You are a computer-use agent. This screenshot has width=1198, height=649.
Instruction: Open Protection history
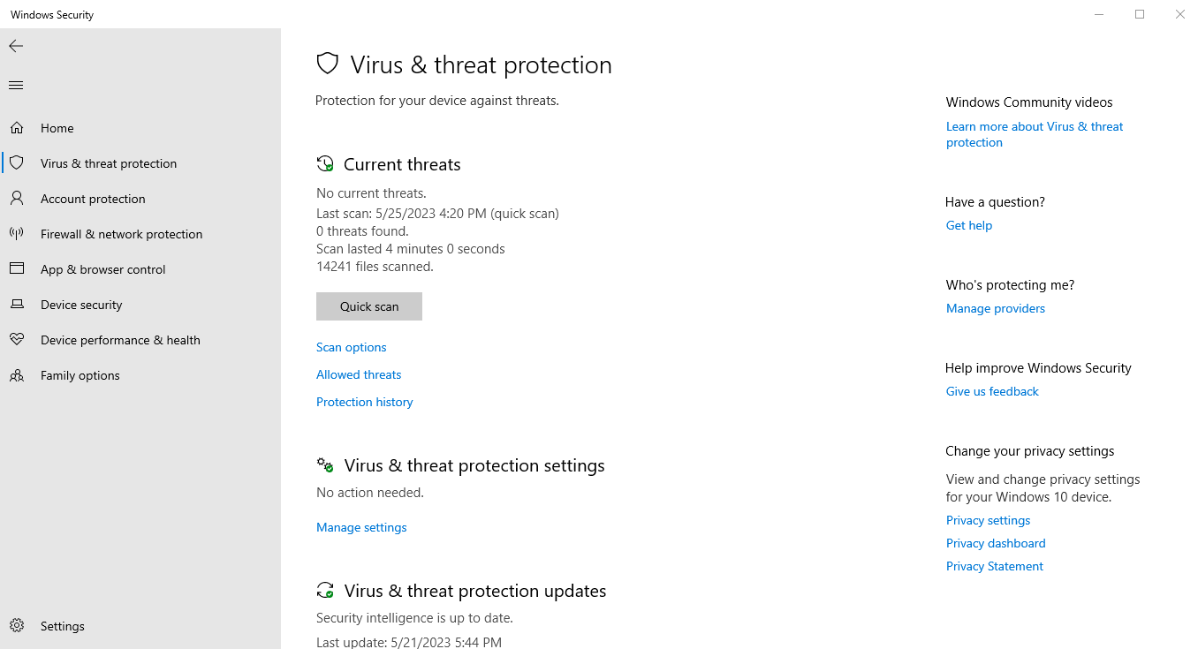click(365, 402)
